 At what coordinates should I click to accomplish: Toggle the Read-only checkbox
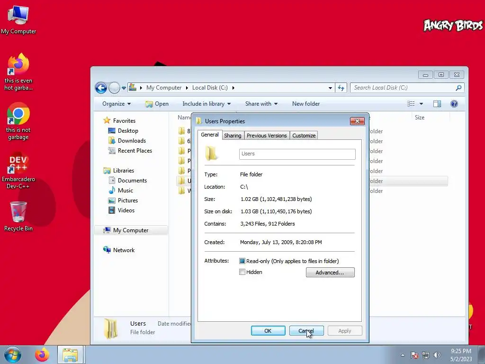click(x=242, y=261)
